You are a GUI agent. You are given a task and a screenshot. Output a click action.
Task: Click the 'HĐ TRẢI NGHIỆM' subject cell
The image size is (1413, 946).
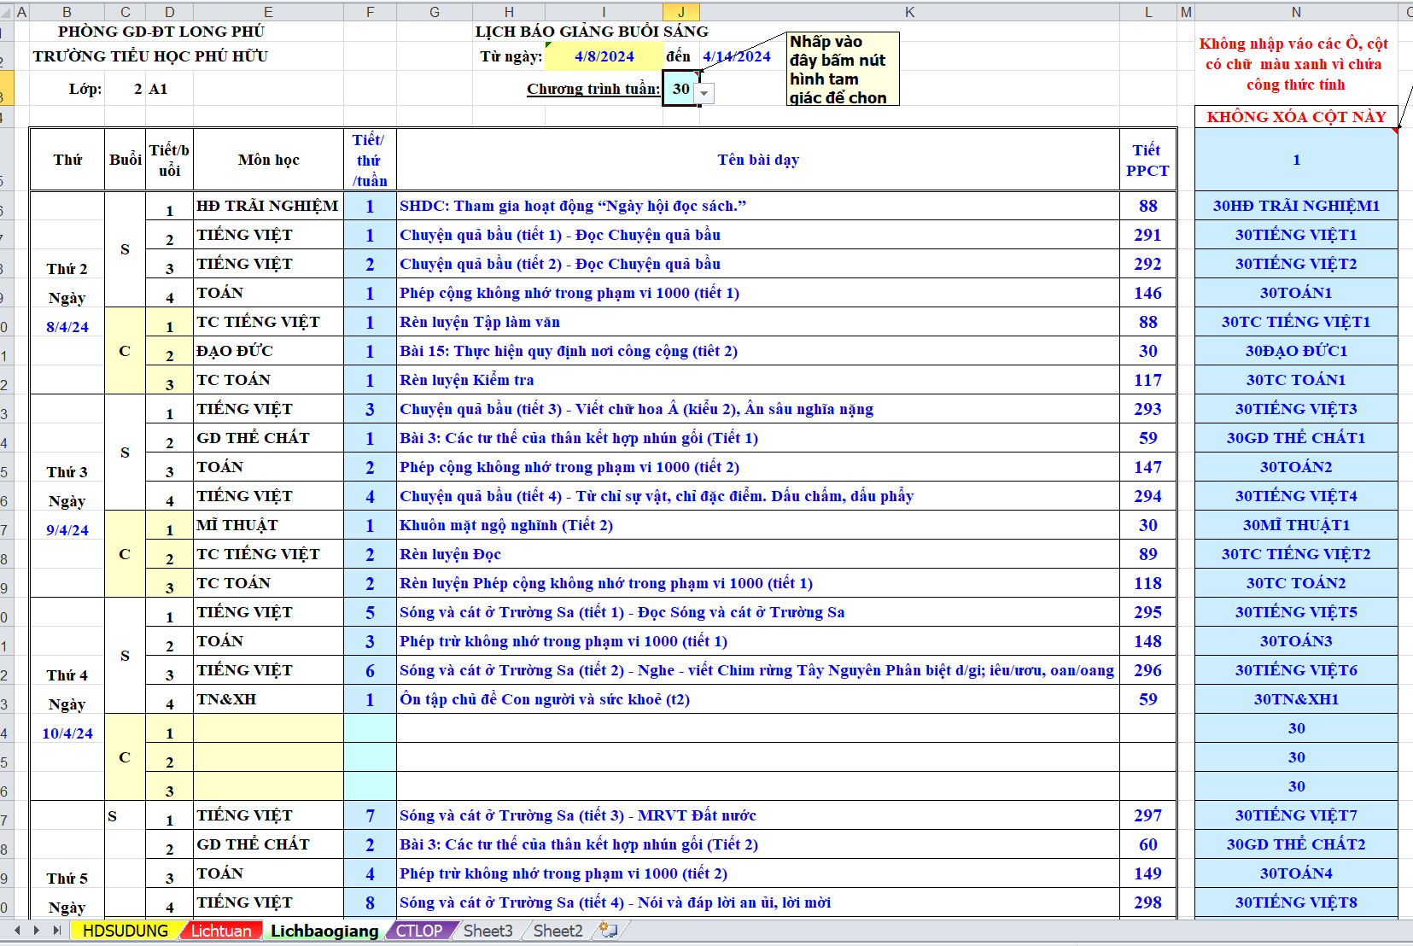pos(268,206)
